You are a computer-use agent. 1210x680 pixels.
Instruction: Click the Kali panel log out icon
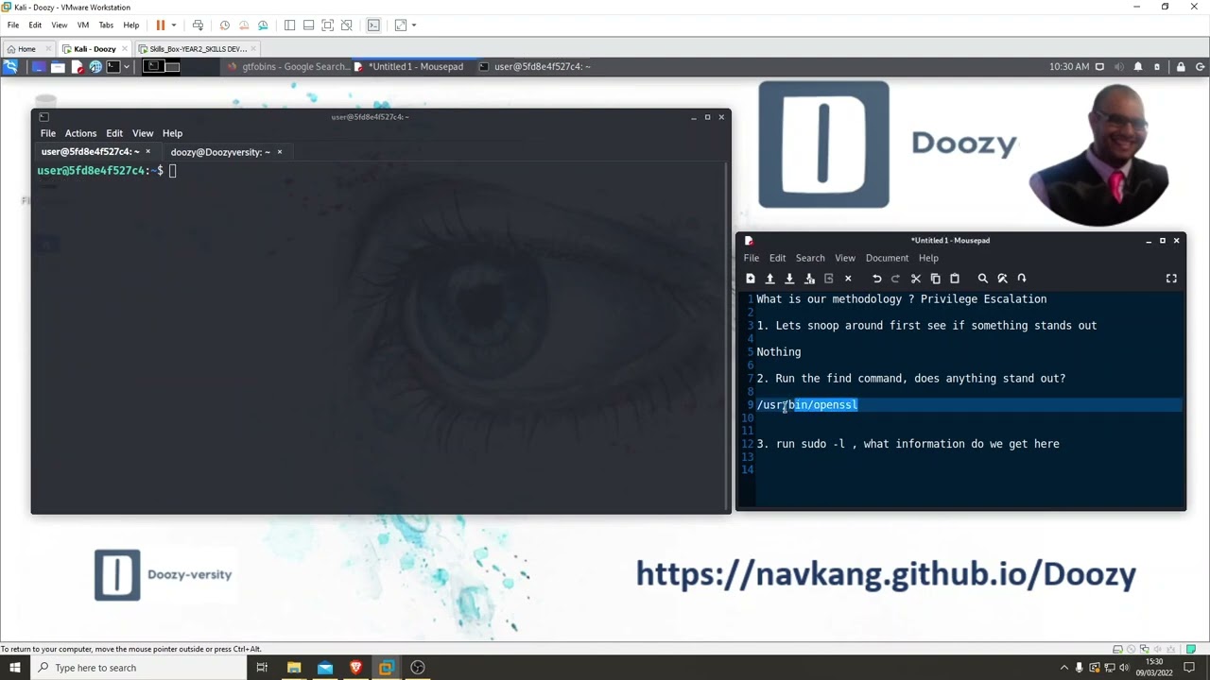pyautogui.click(x=1201, y=67)
